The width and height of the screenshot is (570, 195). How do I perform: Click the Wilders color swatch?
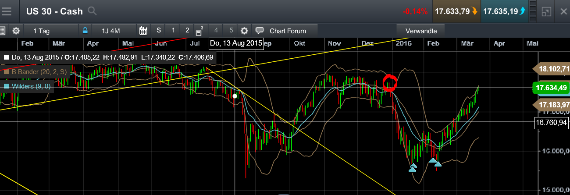click(6, 86)
